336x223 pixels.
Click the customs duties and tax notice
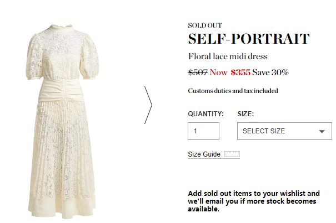tap(233, 91)
